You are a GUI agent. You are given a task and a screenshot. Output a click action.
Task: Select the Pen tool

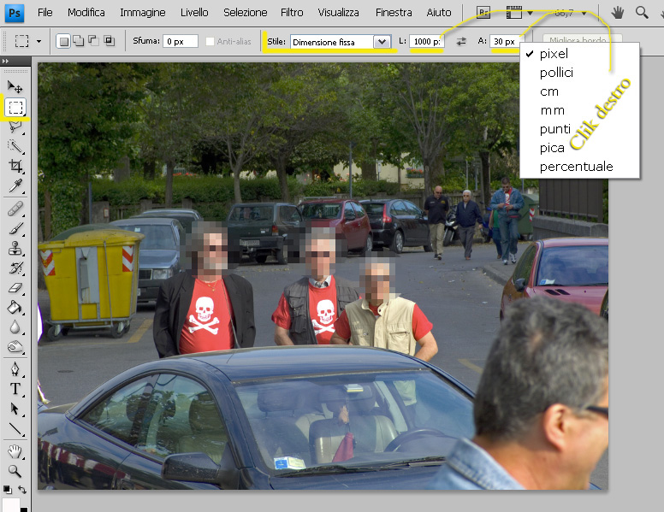(x=15, y=369)
